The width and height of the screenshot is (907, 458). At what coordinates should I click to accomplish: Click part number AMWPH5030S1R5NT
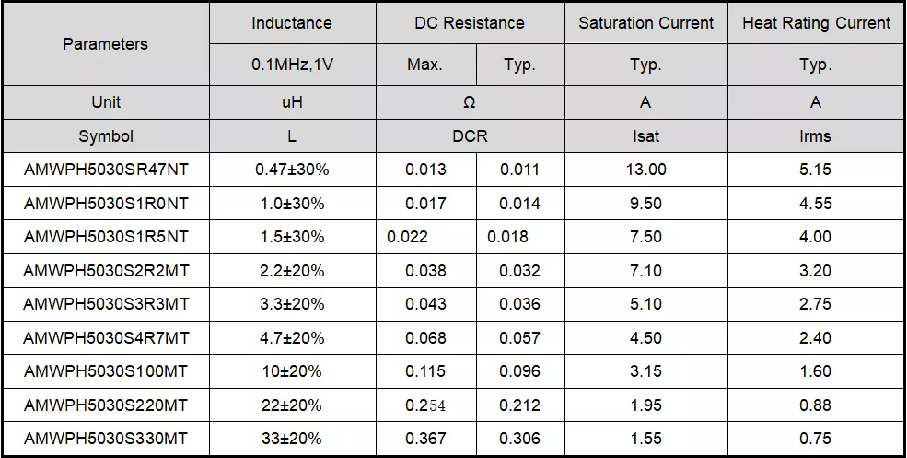105,237
